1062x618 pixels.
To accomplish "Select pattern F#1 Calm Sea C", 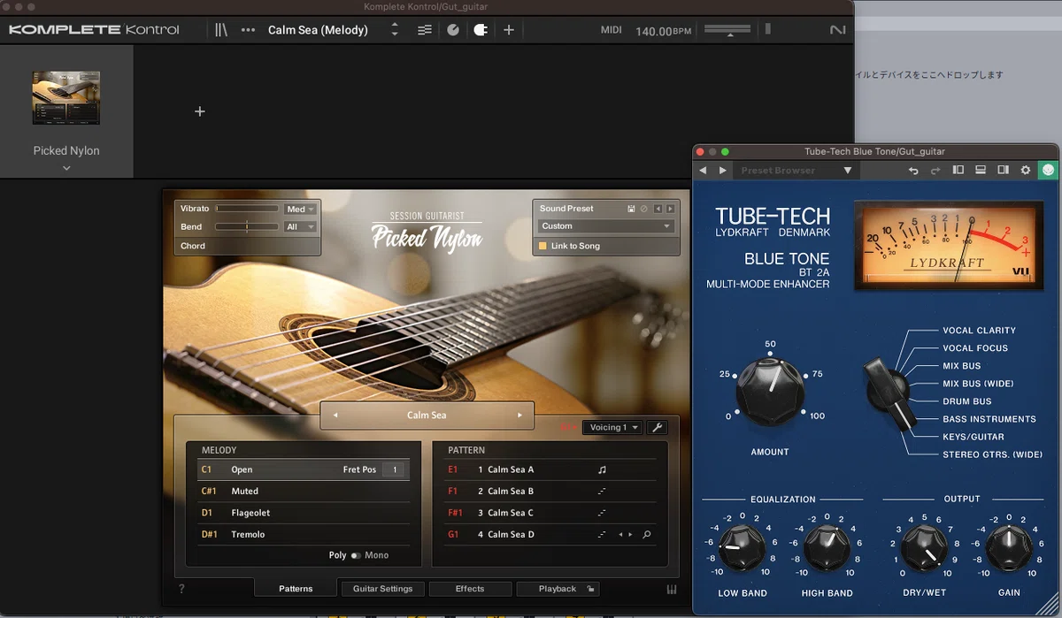I will pyautogui.click(x=550, y=513).
